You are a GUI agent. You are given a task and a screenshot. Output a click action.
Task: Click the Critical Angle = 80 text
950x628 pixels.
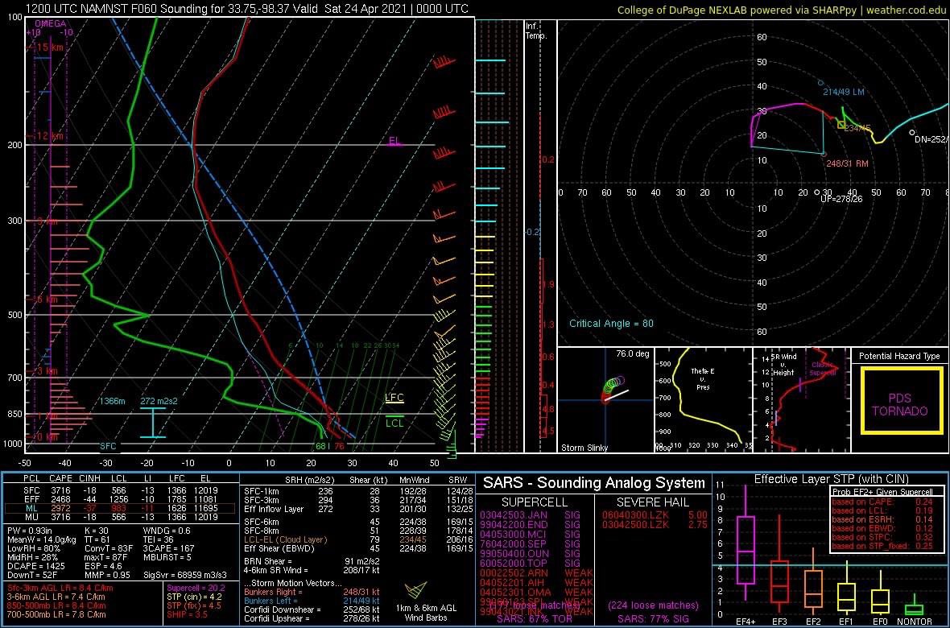coord(611,324)
